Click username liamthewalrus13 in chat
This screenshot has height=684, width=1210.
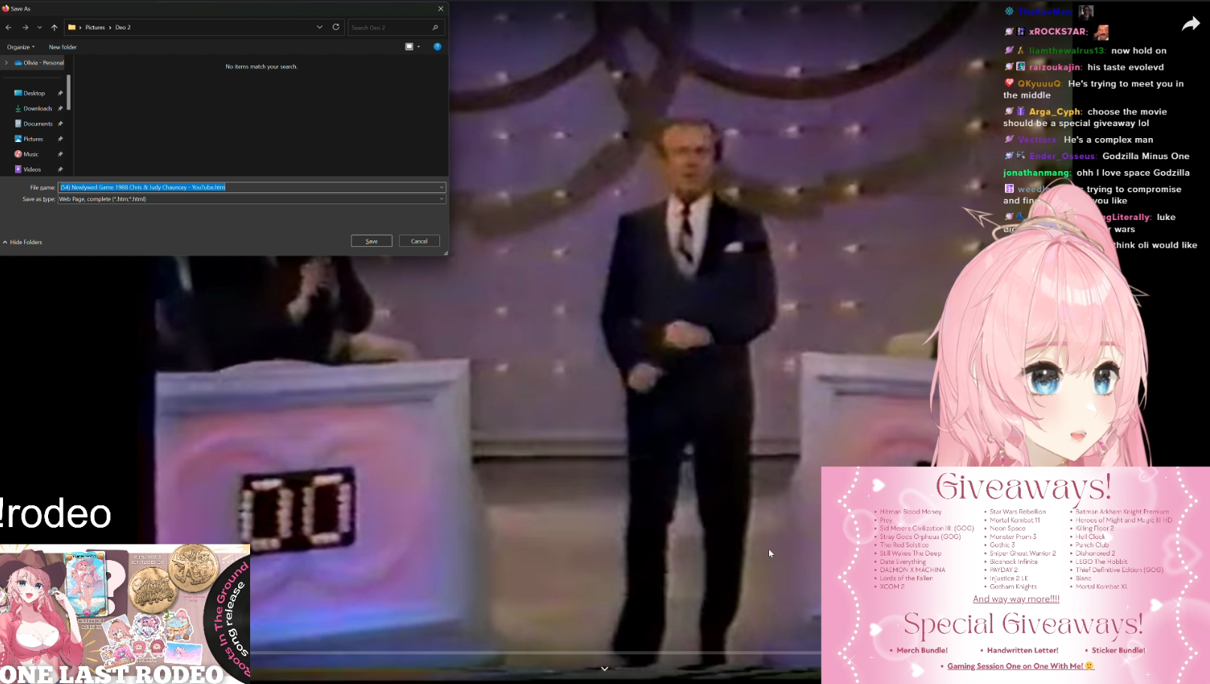pos(1067,50)
